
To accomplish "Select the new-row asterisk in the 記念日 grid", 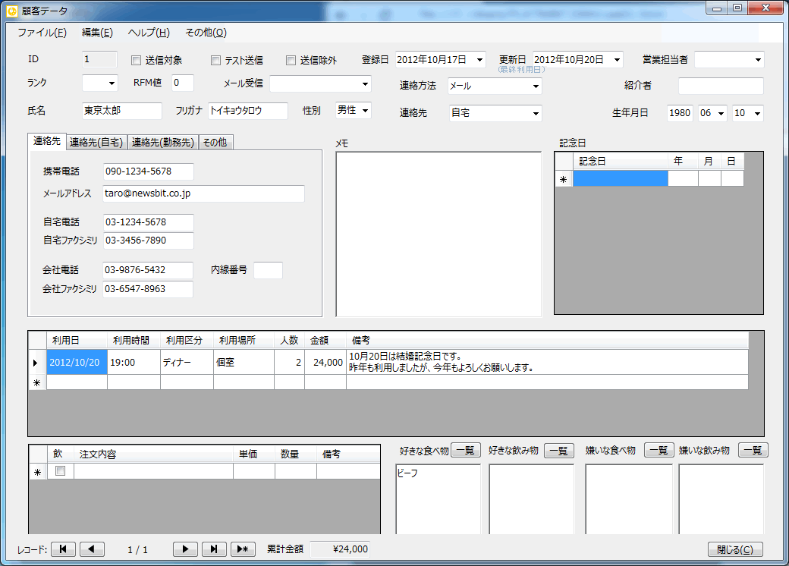I will tap(564, 178).
